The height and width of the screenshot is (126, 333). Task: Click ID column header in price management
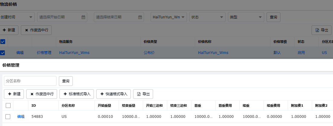[34, 106]
